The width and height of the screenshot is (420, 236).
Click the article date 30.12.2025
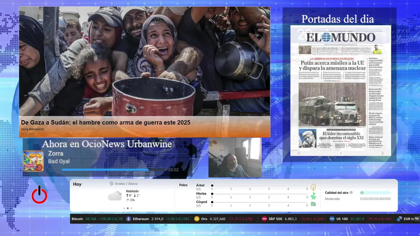pyautogui.click(x=28, y=134)
